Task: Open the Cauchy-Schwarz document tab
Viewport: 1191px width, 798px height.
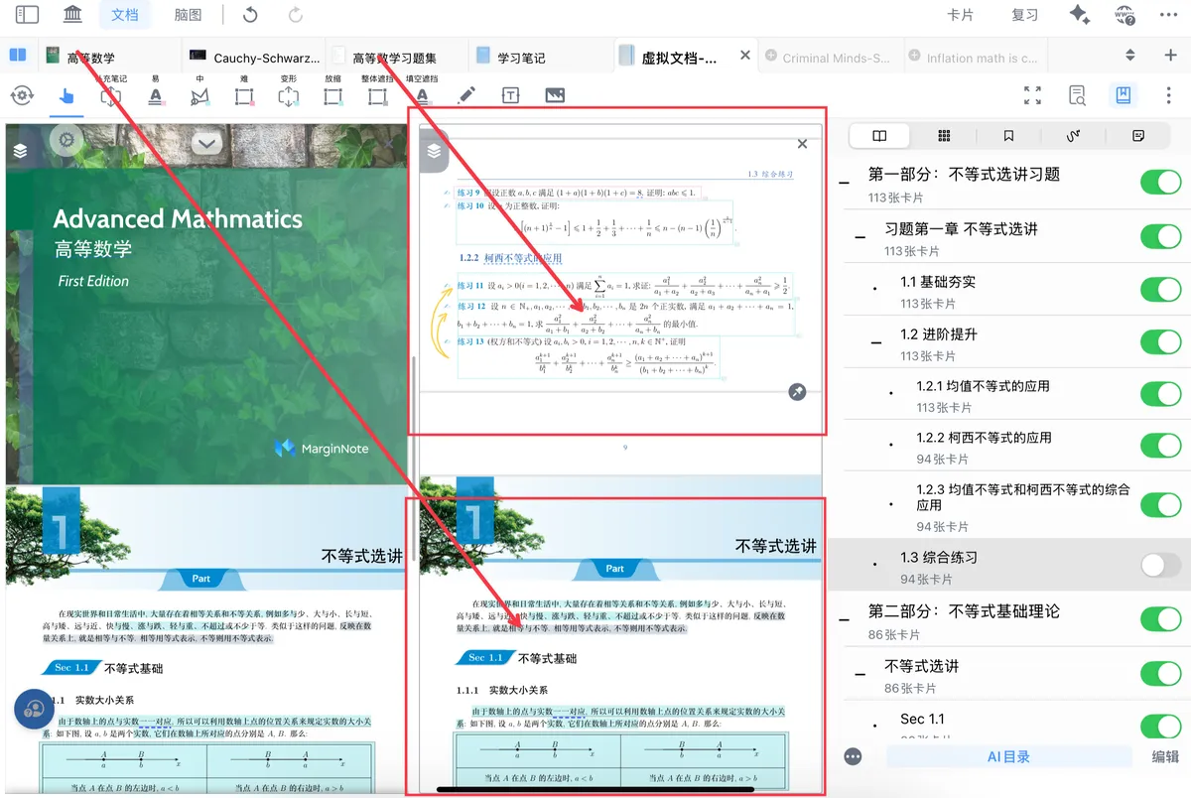Action: click(253, 58)
